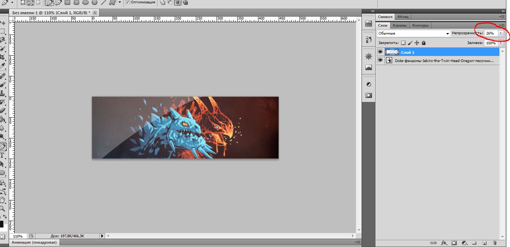Hide the Dota-фэндомы layer eye icon
Screen dimensions: 510x247
[x=380, y=60]
